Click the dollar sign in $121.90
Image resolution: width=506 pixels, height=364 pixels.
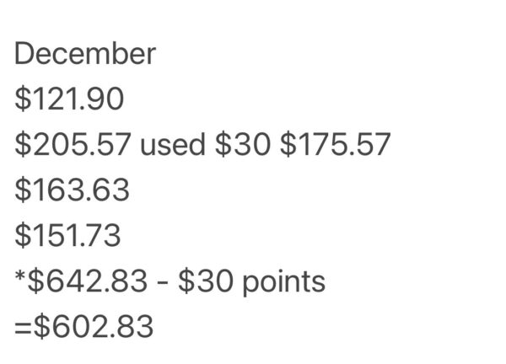pyautogui.click(x=23, y=99)
